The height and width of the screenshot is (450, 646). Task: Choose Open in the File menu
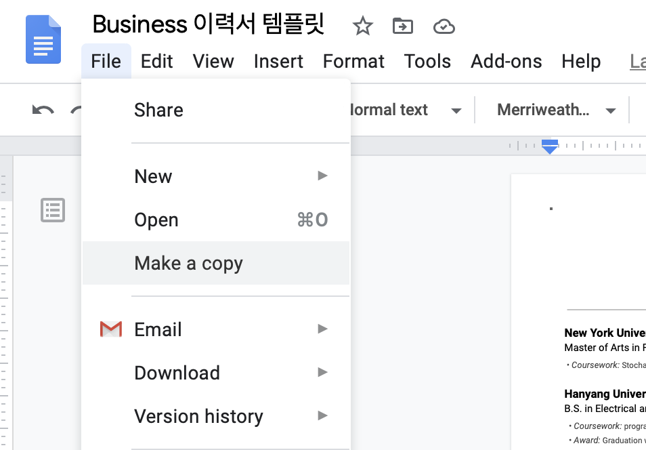(216, 220)
